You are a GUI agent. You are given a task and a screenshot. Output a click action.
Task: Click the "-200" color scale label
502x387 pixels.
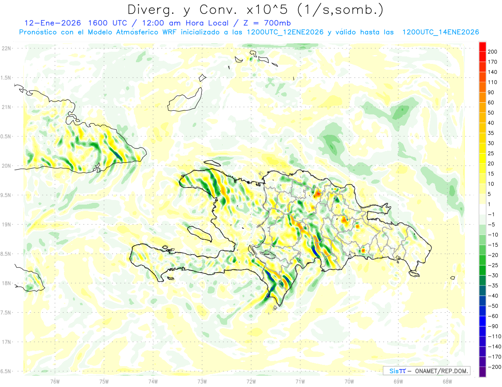coord(494,367)
